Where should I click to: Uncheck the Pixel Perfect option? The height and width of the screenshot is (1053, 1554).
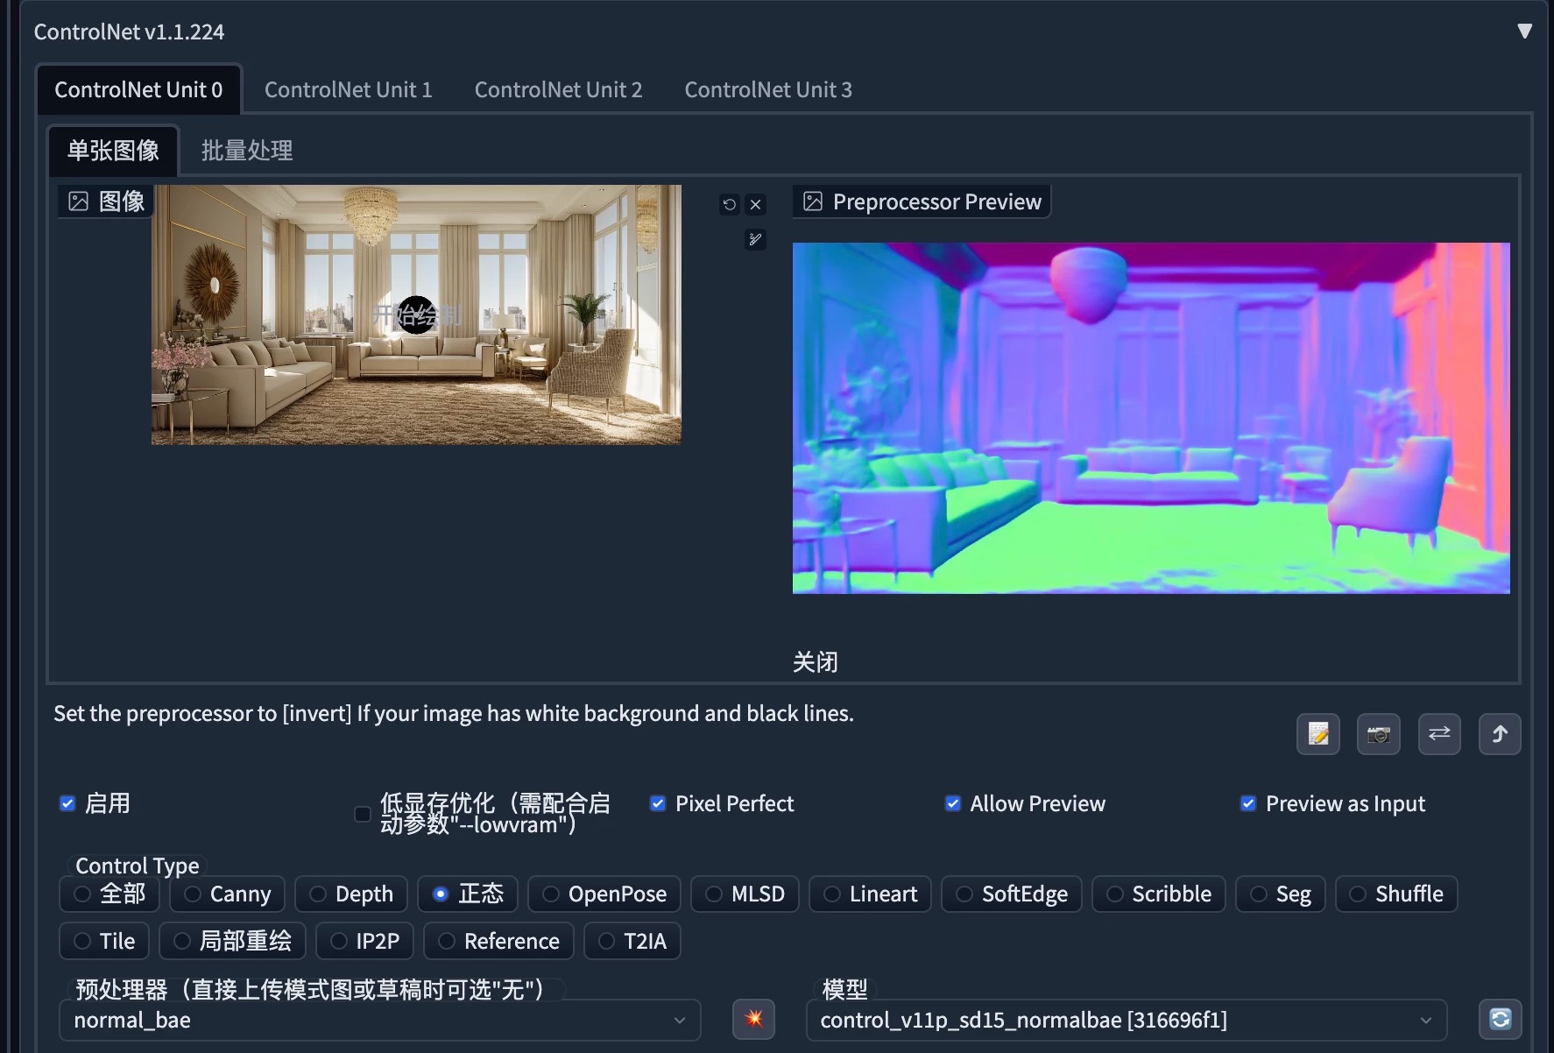(x=657, y=802)
